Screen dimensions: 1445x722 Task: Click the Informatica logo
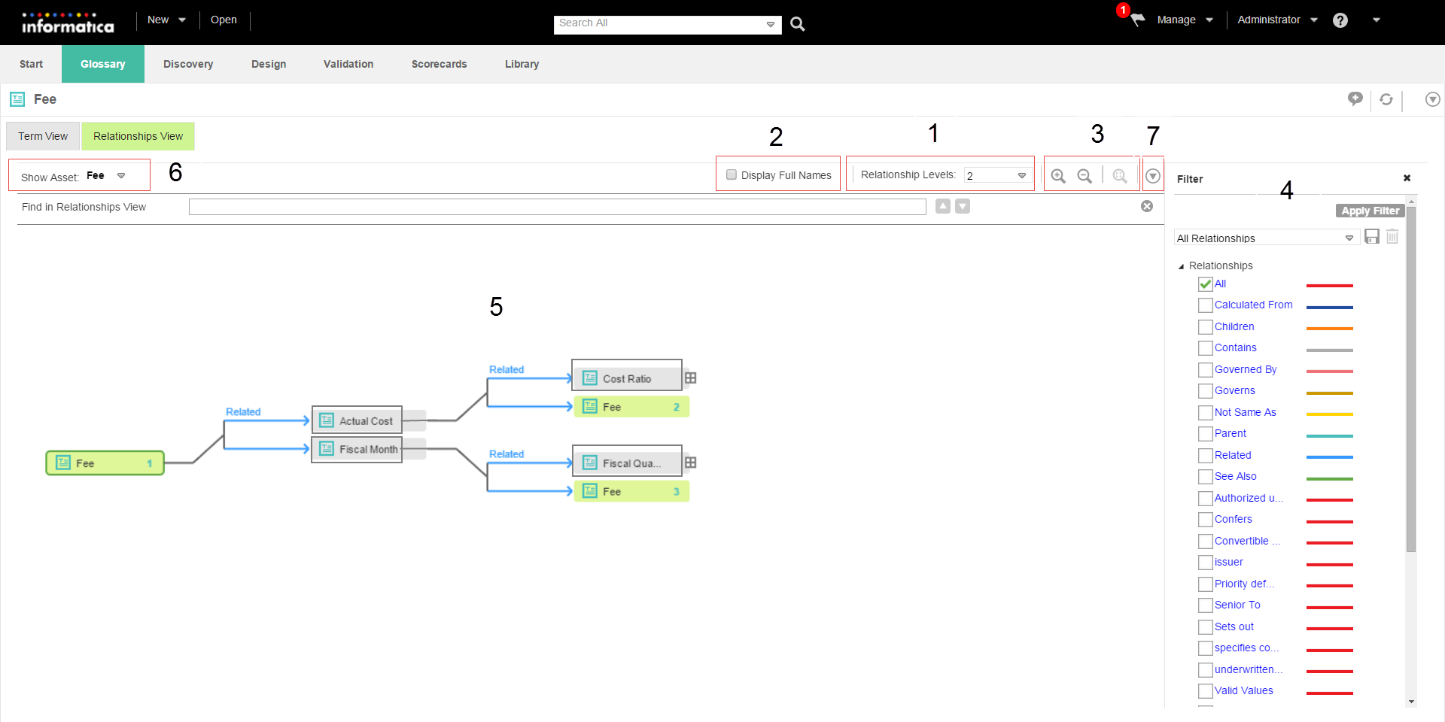[x=68, y=23]
